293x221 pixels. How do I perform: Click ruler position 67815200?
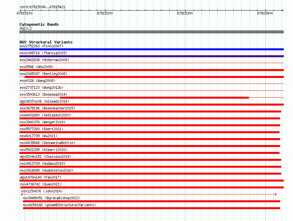pos(105,13)
